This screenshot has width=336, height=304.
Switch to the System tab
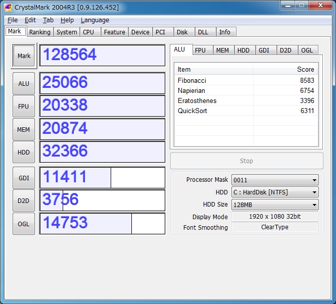pyautogui.click(x=67, y=32)
